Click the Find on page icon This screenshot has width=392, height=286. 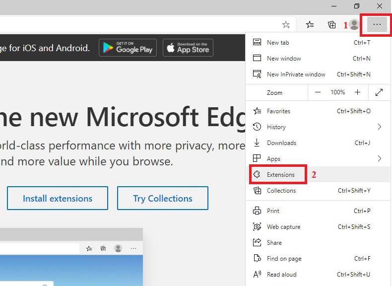(x=257, y=258)
